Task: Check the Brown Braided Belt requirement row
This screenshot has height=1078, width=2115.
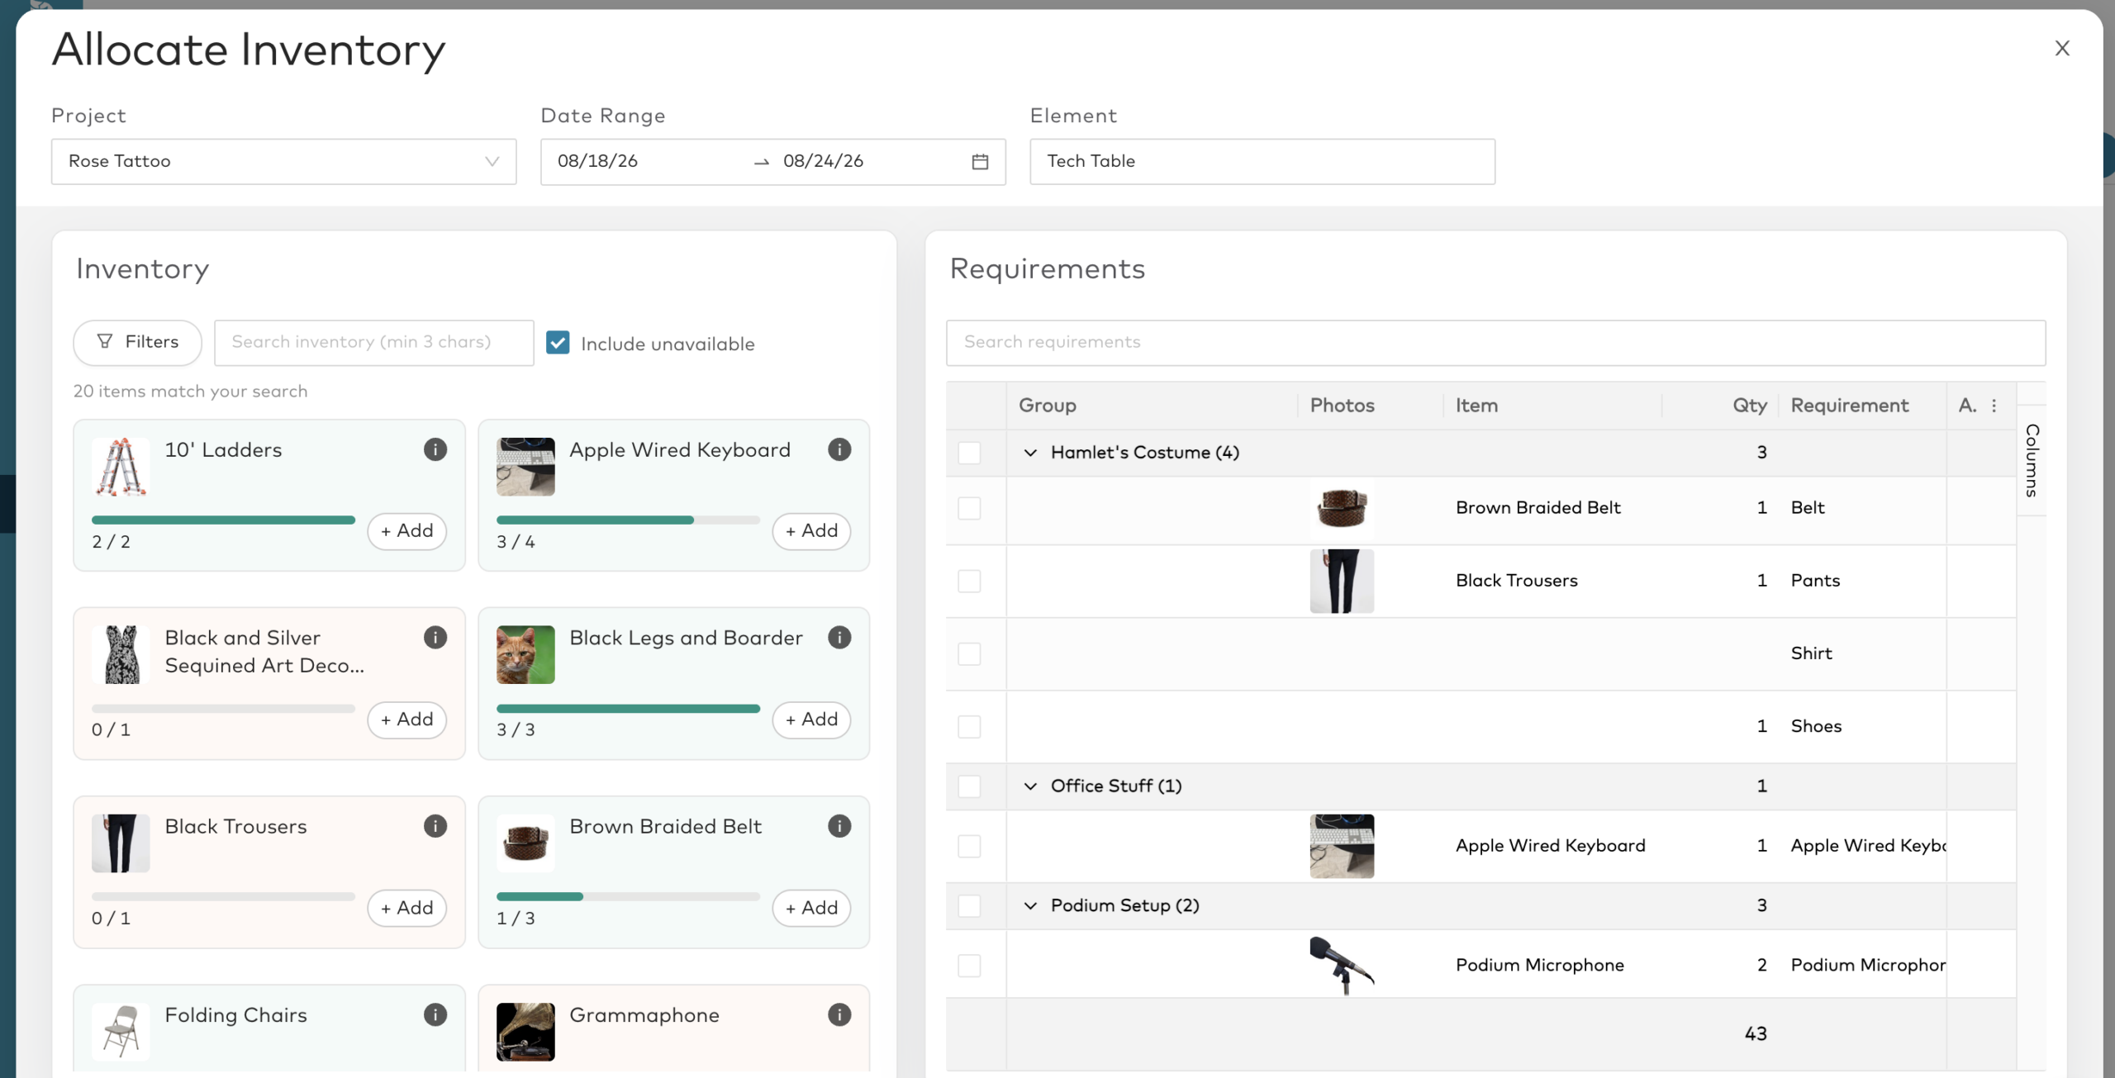Action: pyautogui.click(x=969, y=508)
